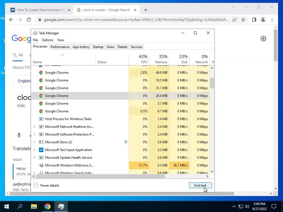The height and width of the screenshot is (212, 283).
Task: Expand the Microsoft Store (2) group
Action: pos(34,142)
